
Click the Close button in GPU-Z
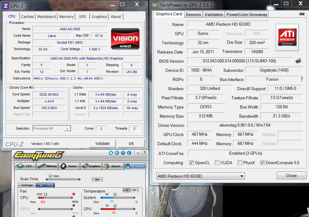[x=291, y=175]
